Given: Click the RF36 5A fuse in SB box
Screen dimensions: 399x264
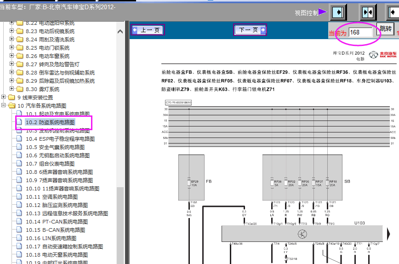Looking at the screenshot, I should pos(272,183).
